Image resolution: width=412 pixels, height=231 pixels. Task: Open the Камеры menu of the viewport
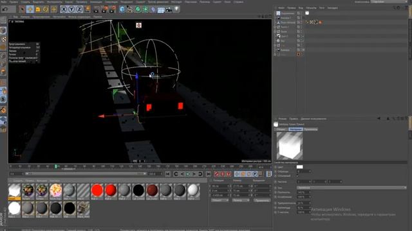coord(25,17)
